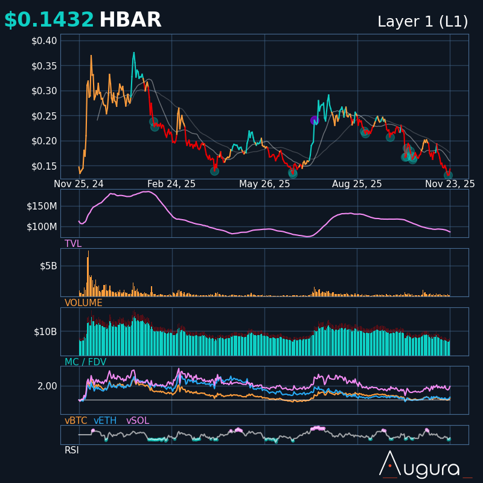This screenshot has height=483, width=483.
Task: Click the $0.1432 current price text
Action: (49, 21)
